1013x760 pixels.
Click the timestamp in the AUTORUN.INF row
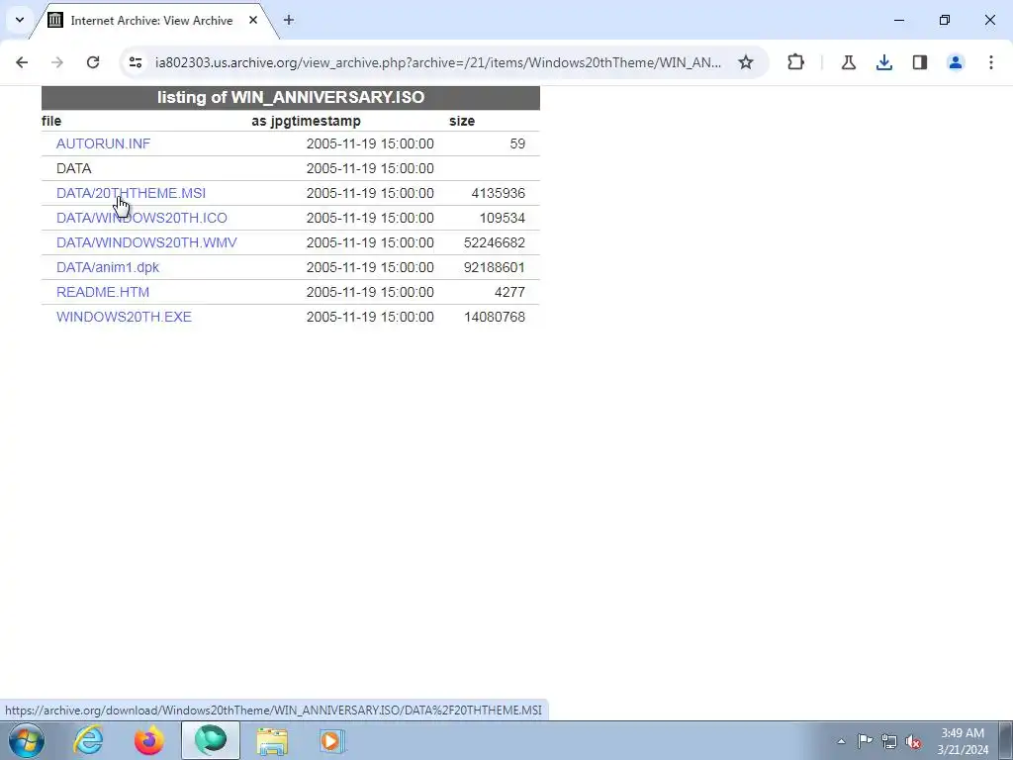pyautogui.click(x=370, y=143)
